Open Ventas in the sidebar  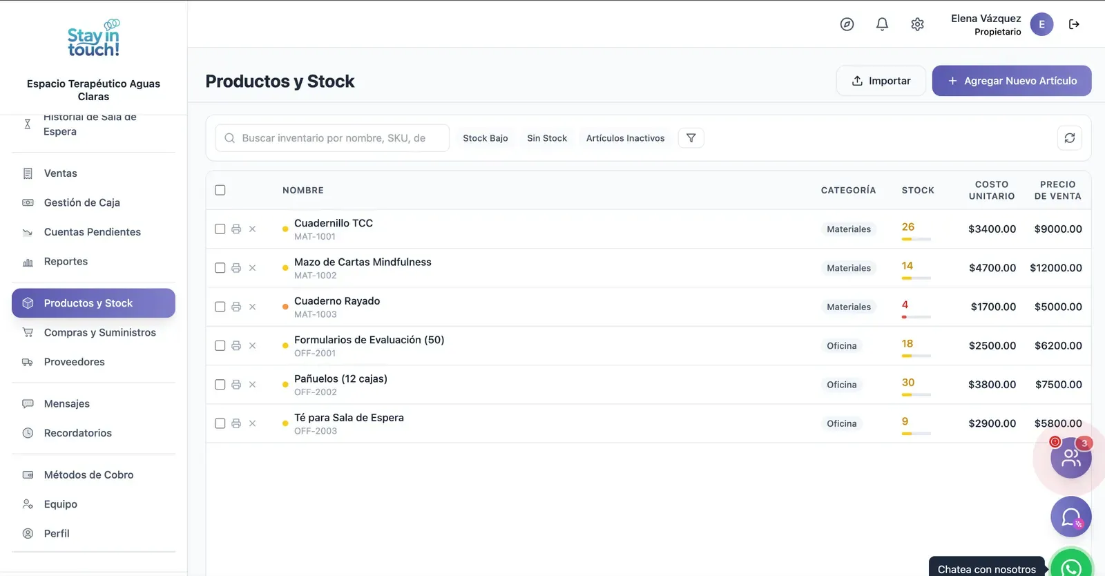coord(93,173)
